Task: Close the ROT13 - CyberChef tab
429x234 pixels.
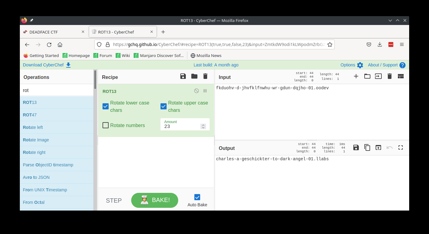Action: pyautogui.click(x=152, y=32)
